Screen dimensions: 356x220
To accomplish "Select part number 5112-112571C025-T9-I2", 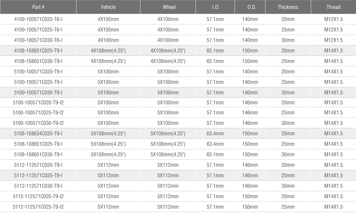I will click(38, 207).
